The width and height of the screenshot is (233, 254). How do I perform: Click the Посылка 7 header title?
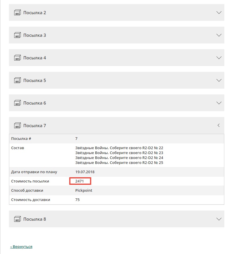[x=35, y=126]
